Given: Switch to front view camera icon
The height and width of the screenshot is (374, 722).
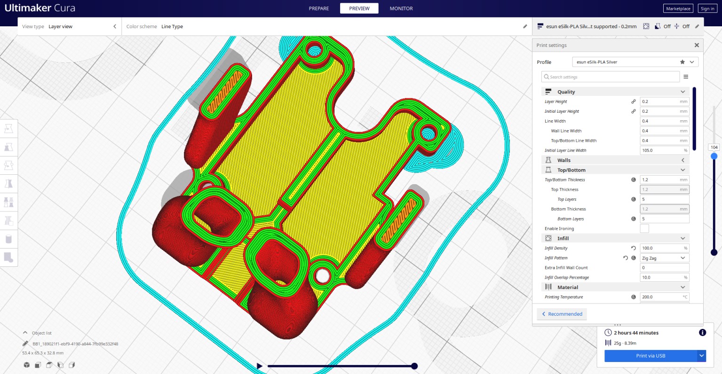Looking at the screenshot, I should tap(38, 365).
